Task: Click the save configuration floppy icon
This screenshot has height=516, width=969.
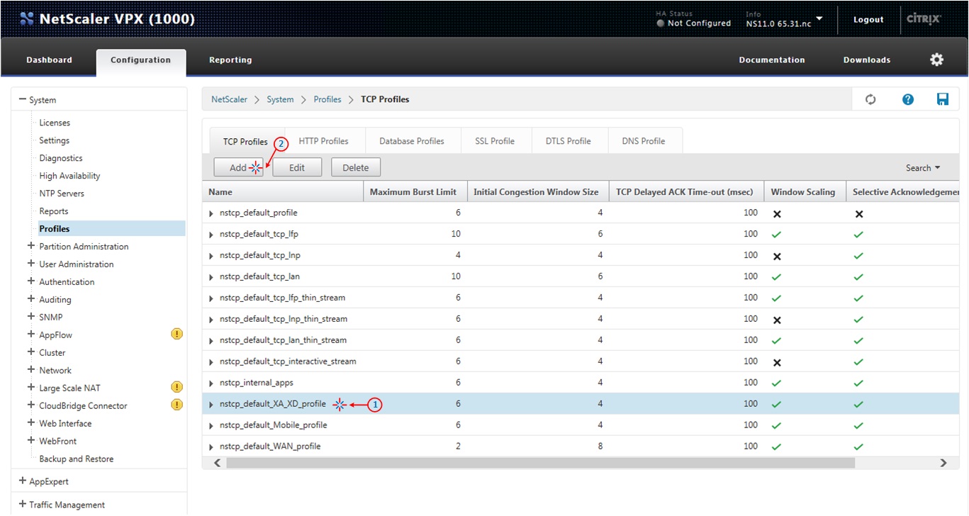Action: [x=943, y=99]
